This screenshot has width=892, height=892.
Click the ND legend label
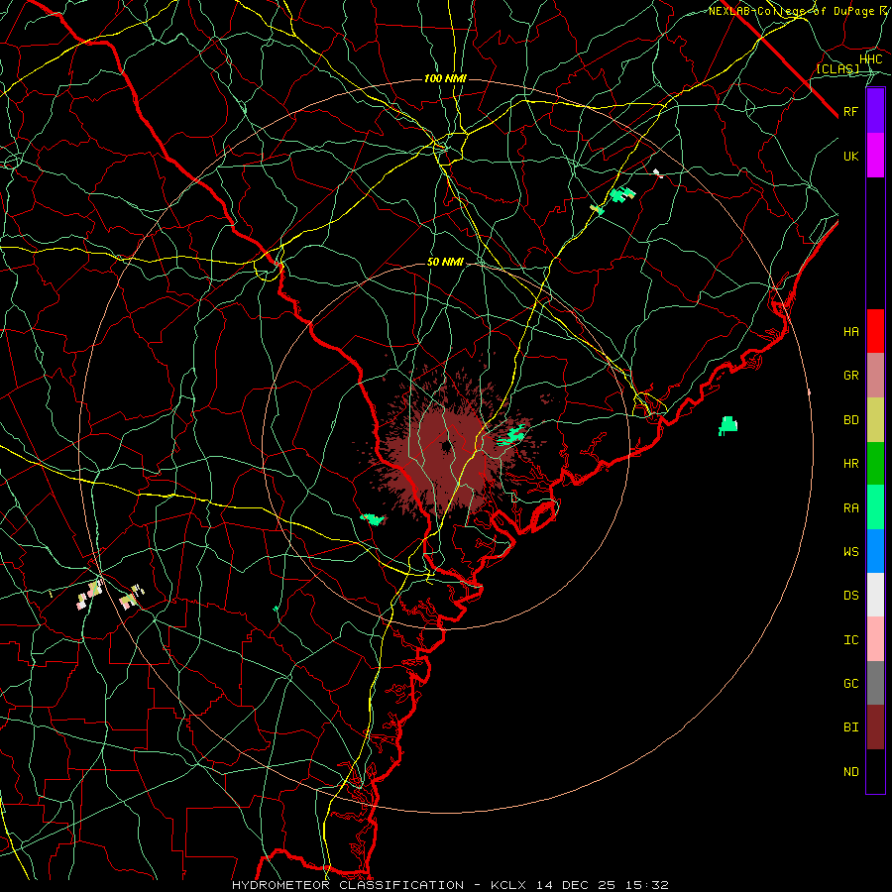point(850,771)
